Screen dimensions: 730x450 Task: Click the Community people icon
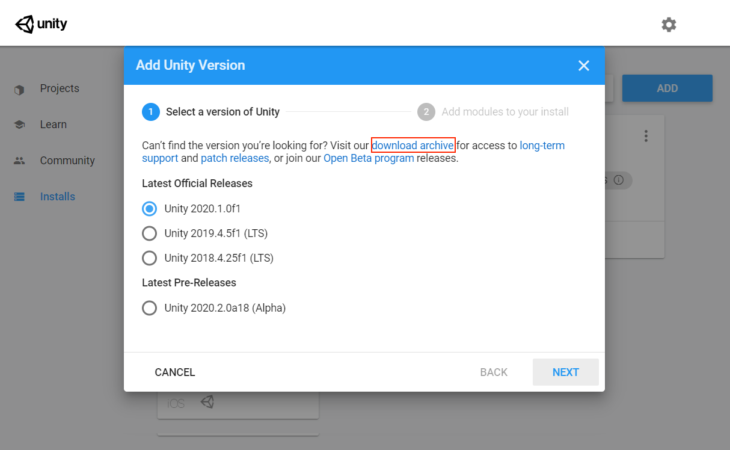click(x=19, y=161)
